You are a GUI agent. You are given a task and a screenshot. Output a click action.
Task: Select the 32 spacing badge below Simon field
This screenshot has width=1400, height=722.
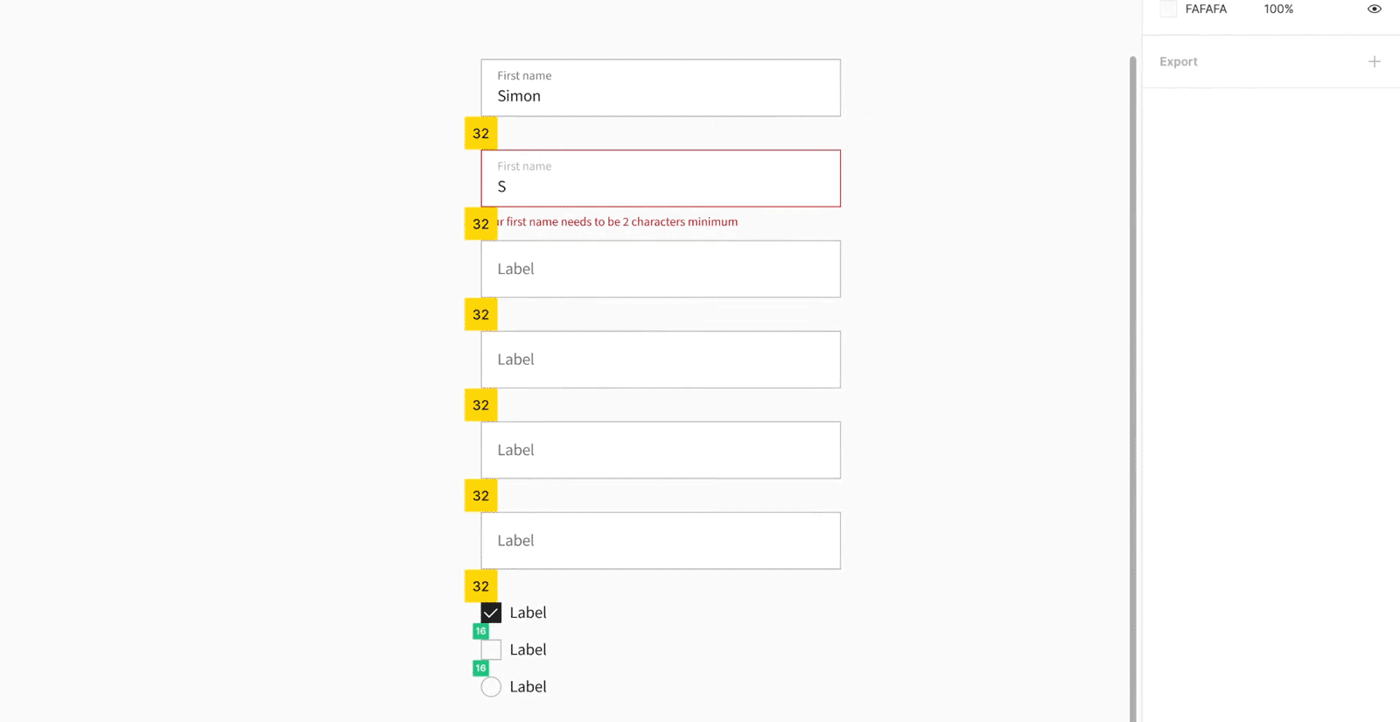(480, 133)
